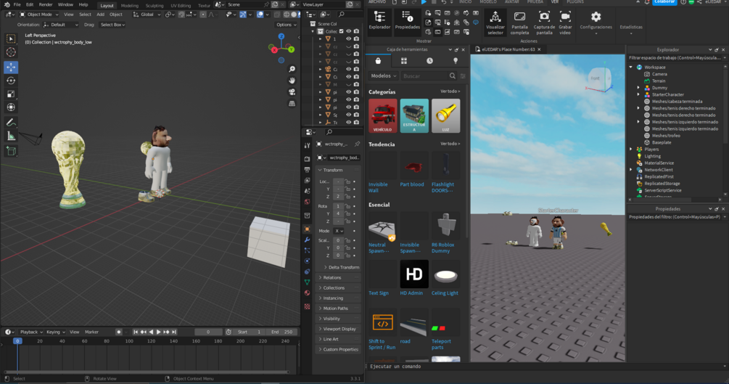The width and height of the screenshot is (729, 384).
Task: Switch to the Modeling workspace tab
Action: click(x=129, y=6)
